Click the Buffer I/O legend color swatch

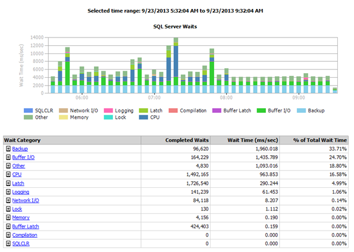[x=261, y=111]
